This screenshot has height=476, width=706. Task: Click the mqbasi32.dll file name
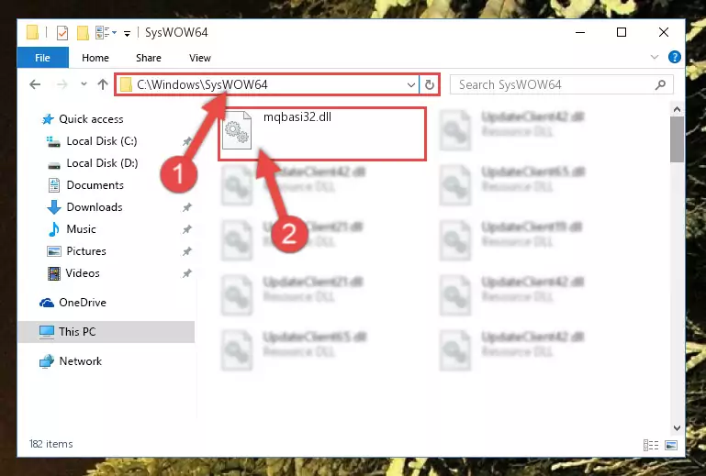[297, 117]
